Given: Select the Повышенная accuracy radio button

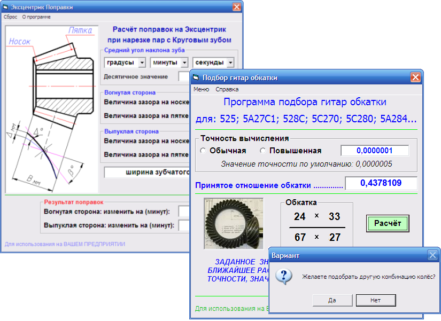Looking at the screenshot, I should 263,151.
